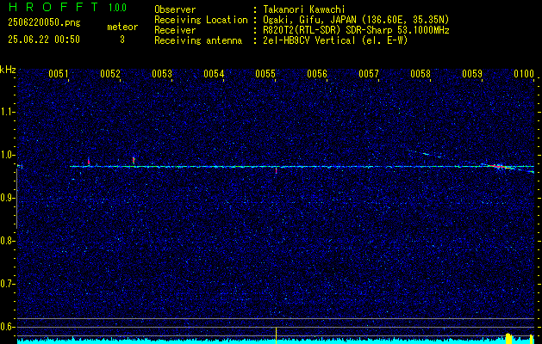Click the 1.0 kHz frequency label
542x344 pixels.
pyautogui.click(x=7, y=155)
